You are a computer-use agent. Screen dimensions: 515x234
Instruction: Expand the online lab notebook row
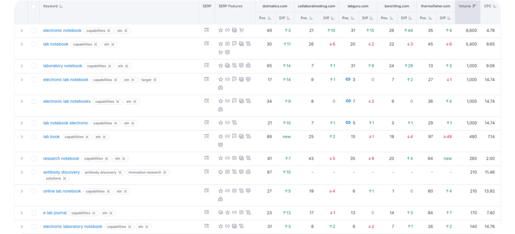[x=22, y=191]
